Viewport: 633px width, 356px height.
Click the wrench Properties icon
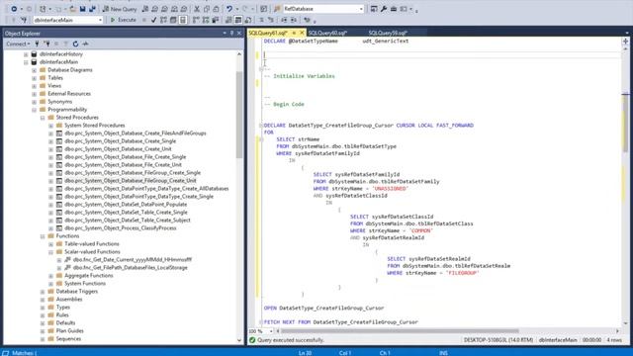[x=384, y=9]
